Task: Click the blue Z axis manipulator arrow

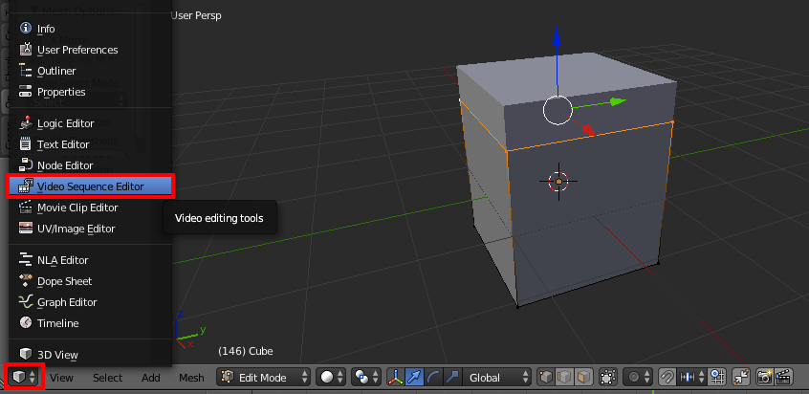Action: coord(558,37)
